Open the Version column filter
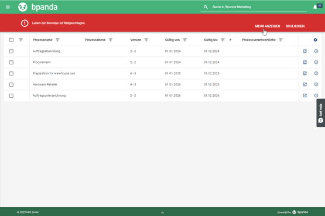 pyautogui.click(x=146, y=40)
